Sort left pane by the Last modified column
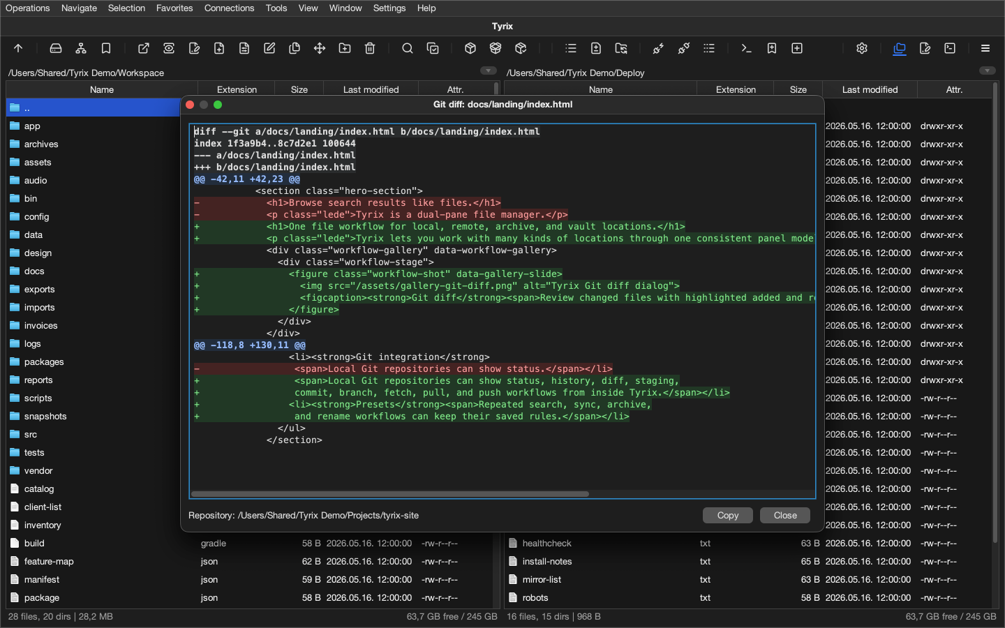 (371, 89)
